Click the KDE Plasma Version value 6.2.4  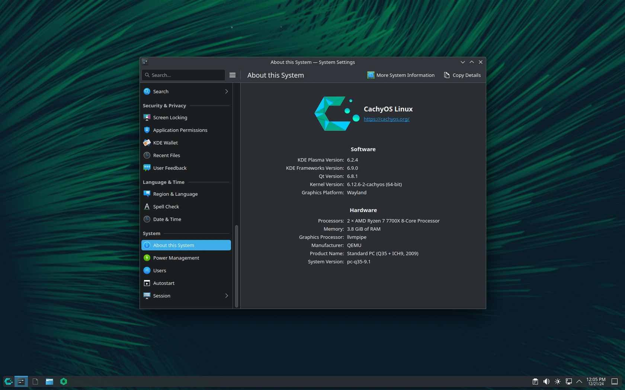coord(352,160)
